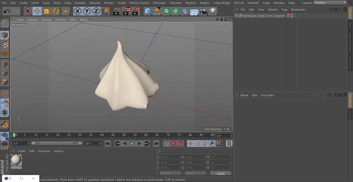
Task: Activate the Move tool
Action: pos(37,11)
